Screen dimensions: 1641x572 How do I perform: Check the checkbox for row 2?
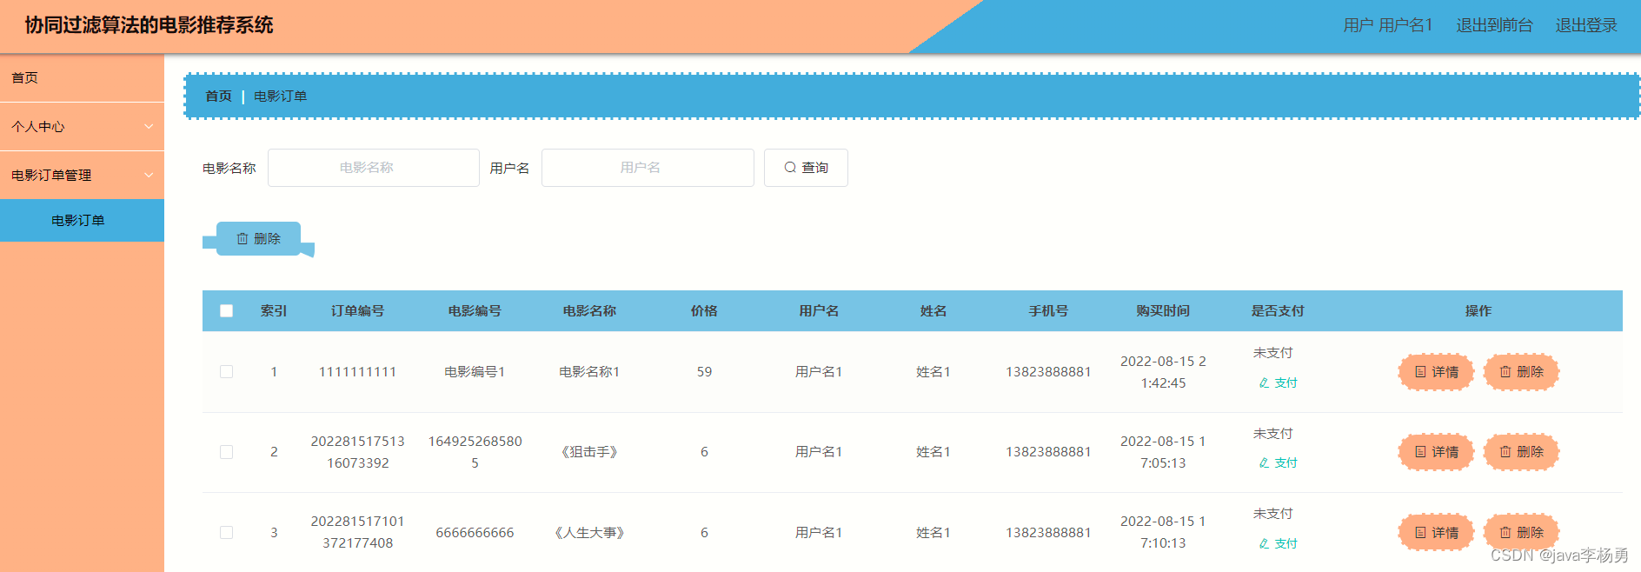pos(227,452)
